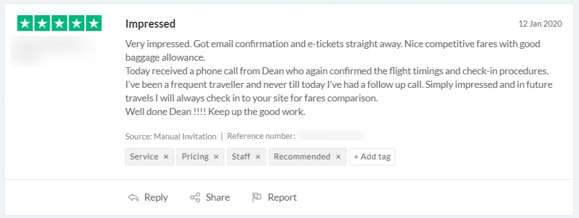
Task: Remove the Staff tag with x
Action: [258, 157]
